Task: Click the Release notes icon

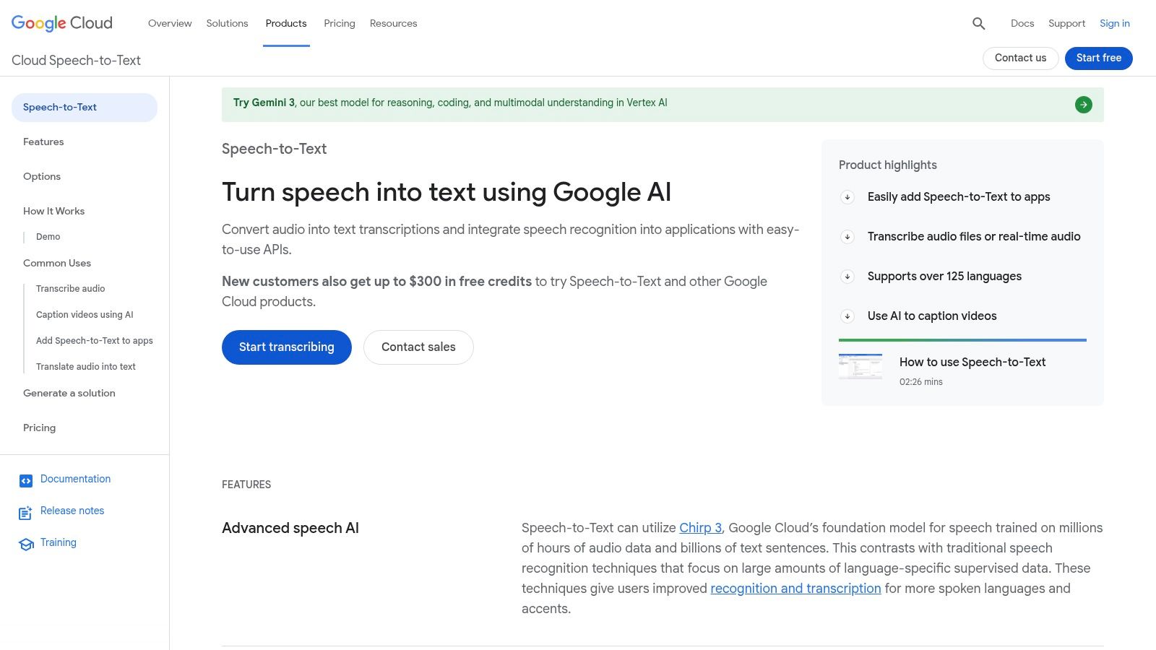Action: pos(25,513)
